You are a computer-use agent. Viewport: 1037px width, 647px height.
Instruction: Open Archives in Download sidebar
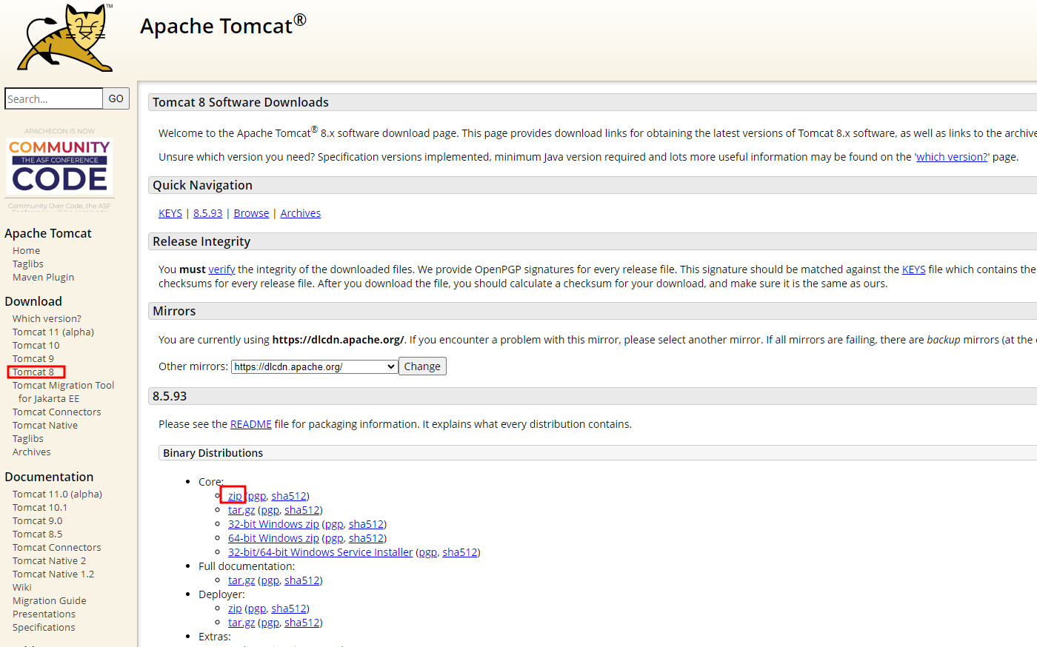32,452
